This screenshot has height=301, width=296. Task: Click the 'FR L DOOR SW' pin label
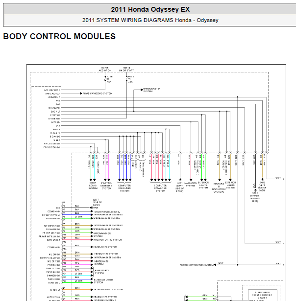[x=52, y=144]
